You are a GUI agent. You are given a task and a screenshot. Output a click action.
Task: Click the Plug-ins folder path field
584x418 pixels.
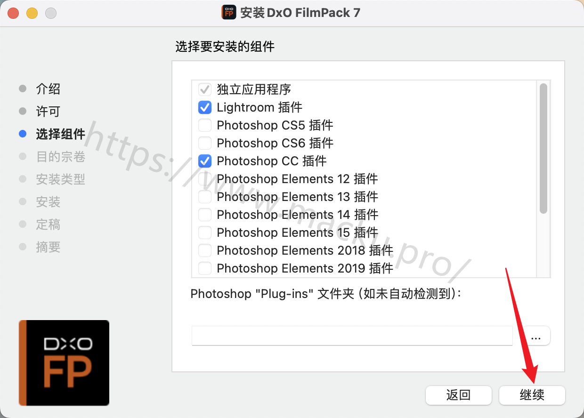pyautogui.click(x=352, y=336)
